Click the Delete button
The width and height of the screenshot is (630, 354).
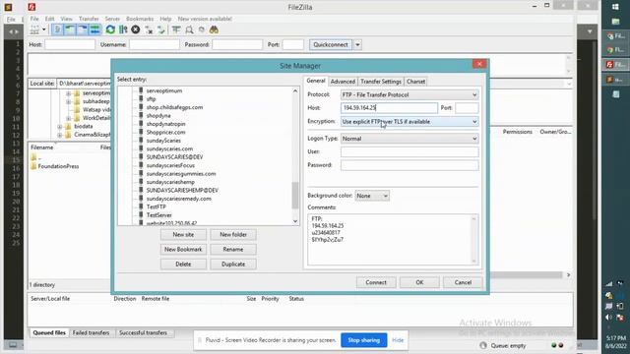(183, 265)
